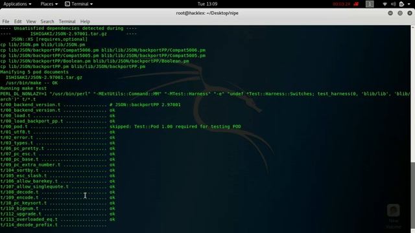The height and width of the screenshot is (233, 415).
Task: Click 'Manifying 5 pod documents' text
Action: point(34,72)
